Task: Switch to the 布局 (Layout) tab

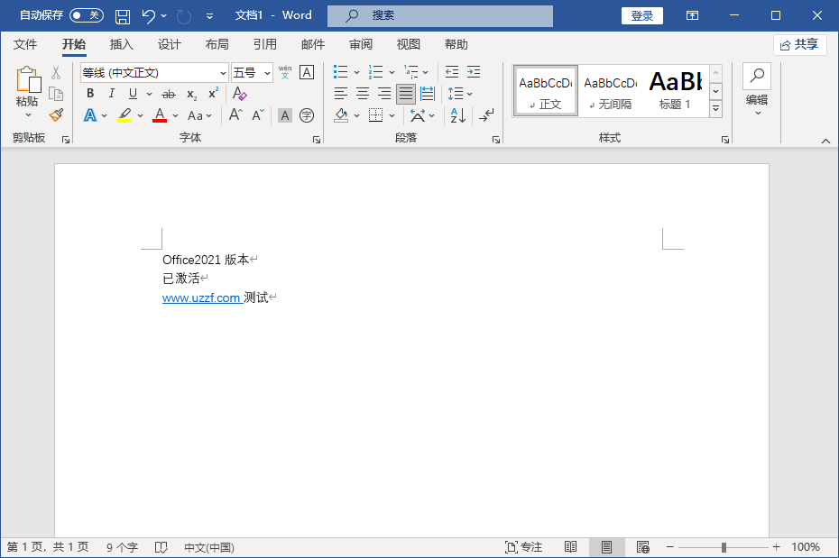Action: [x=217, y=44]
